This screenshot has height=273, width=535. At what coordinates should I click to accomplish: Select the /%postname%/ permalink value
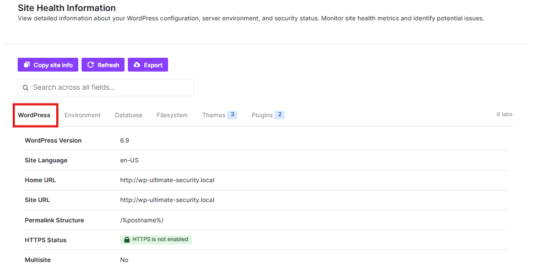(142, 220)
